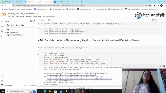Open the Help menu
166x93 pixels.
point(40,17)
